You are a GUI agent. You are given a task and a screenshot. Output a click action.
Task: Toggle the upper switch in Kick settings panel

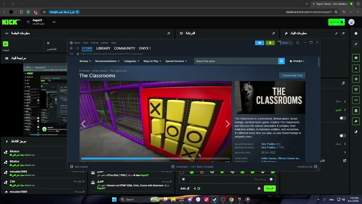(342, 118)
